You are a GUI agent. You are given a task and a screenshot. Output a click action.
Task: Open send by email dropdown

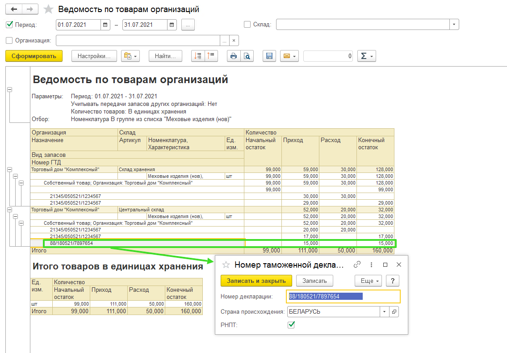pyautogui.click(x=289, y=56)
